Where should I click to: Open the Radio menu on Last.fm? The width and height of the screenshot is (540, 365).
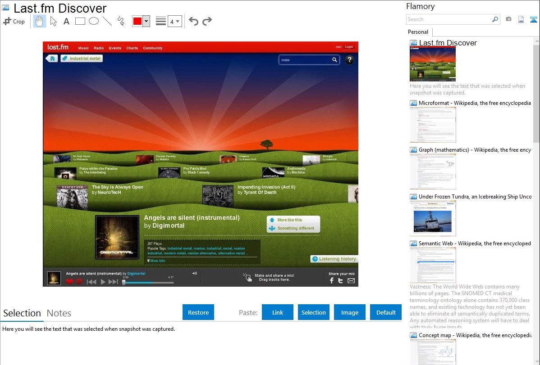pos(99,48)
